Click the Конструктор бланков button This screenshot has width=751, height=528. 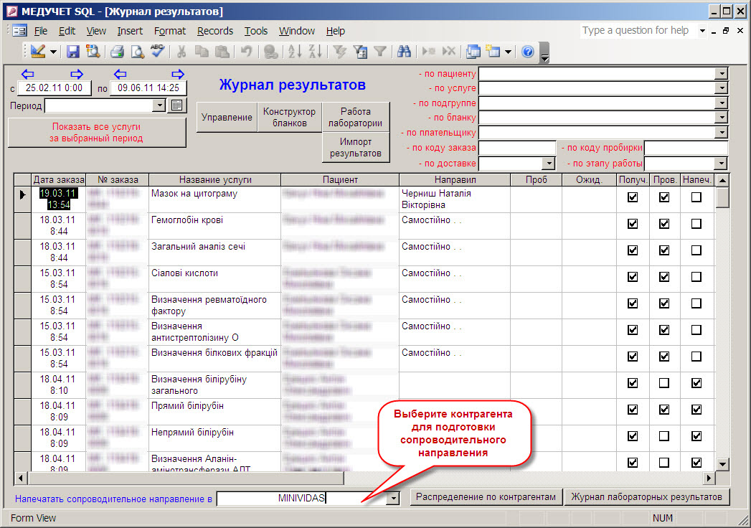click(289, 118)
